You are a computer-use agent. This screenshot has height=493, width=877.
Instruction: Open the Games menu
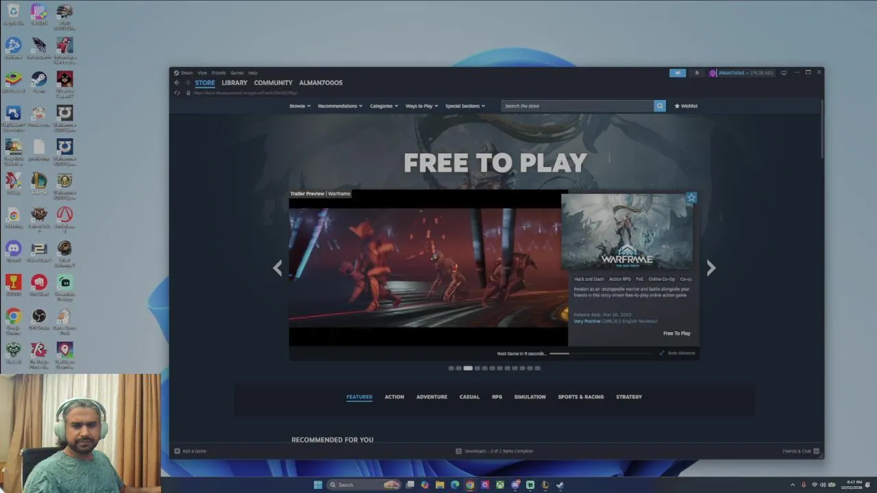(236, 73)
